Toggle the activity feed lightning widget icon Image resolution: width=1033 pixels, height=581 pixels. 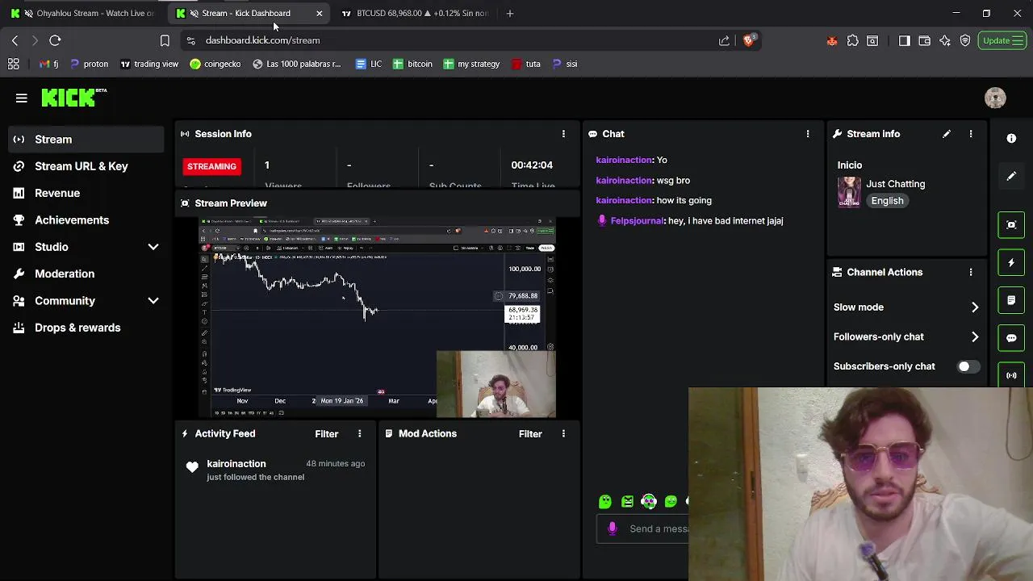1011,262
